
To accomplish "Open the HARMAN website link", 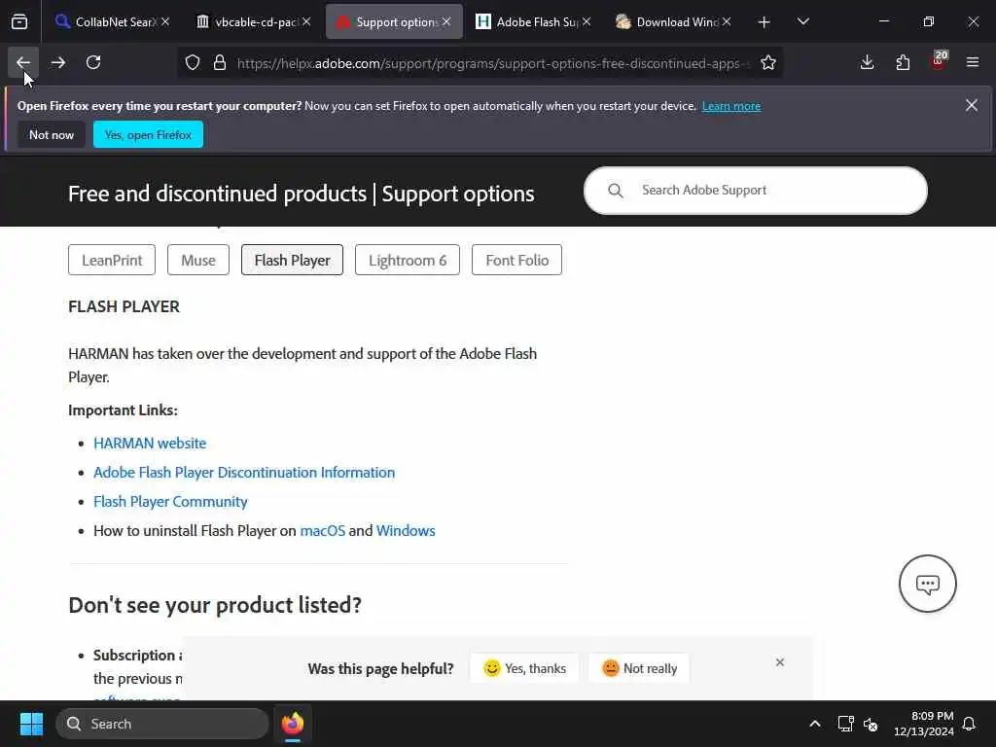I will (150, 443).
